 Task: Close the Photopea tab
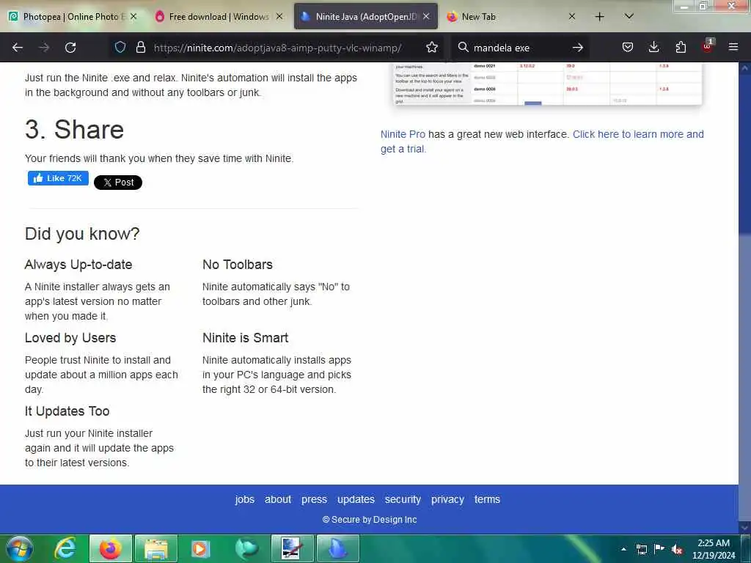(x=133, y=16)
